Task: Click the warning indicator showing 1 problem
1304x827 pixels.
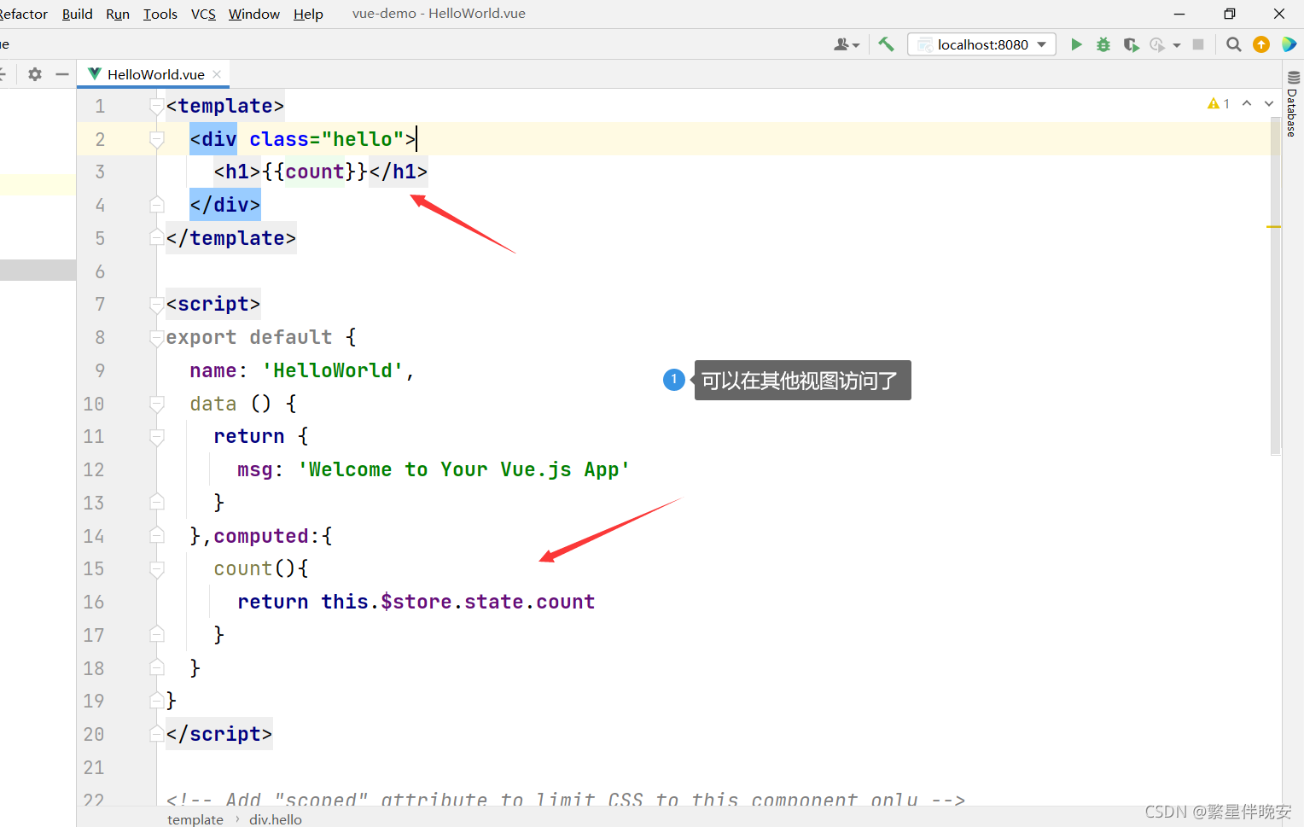Action: pos(1219,103)
